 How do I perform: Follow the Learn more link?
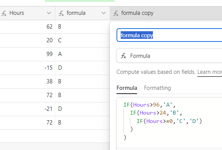click(x=209, y=72)
